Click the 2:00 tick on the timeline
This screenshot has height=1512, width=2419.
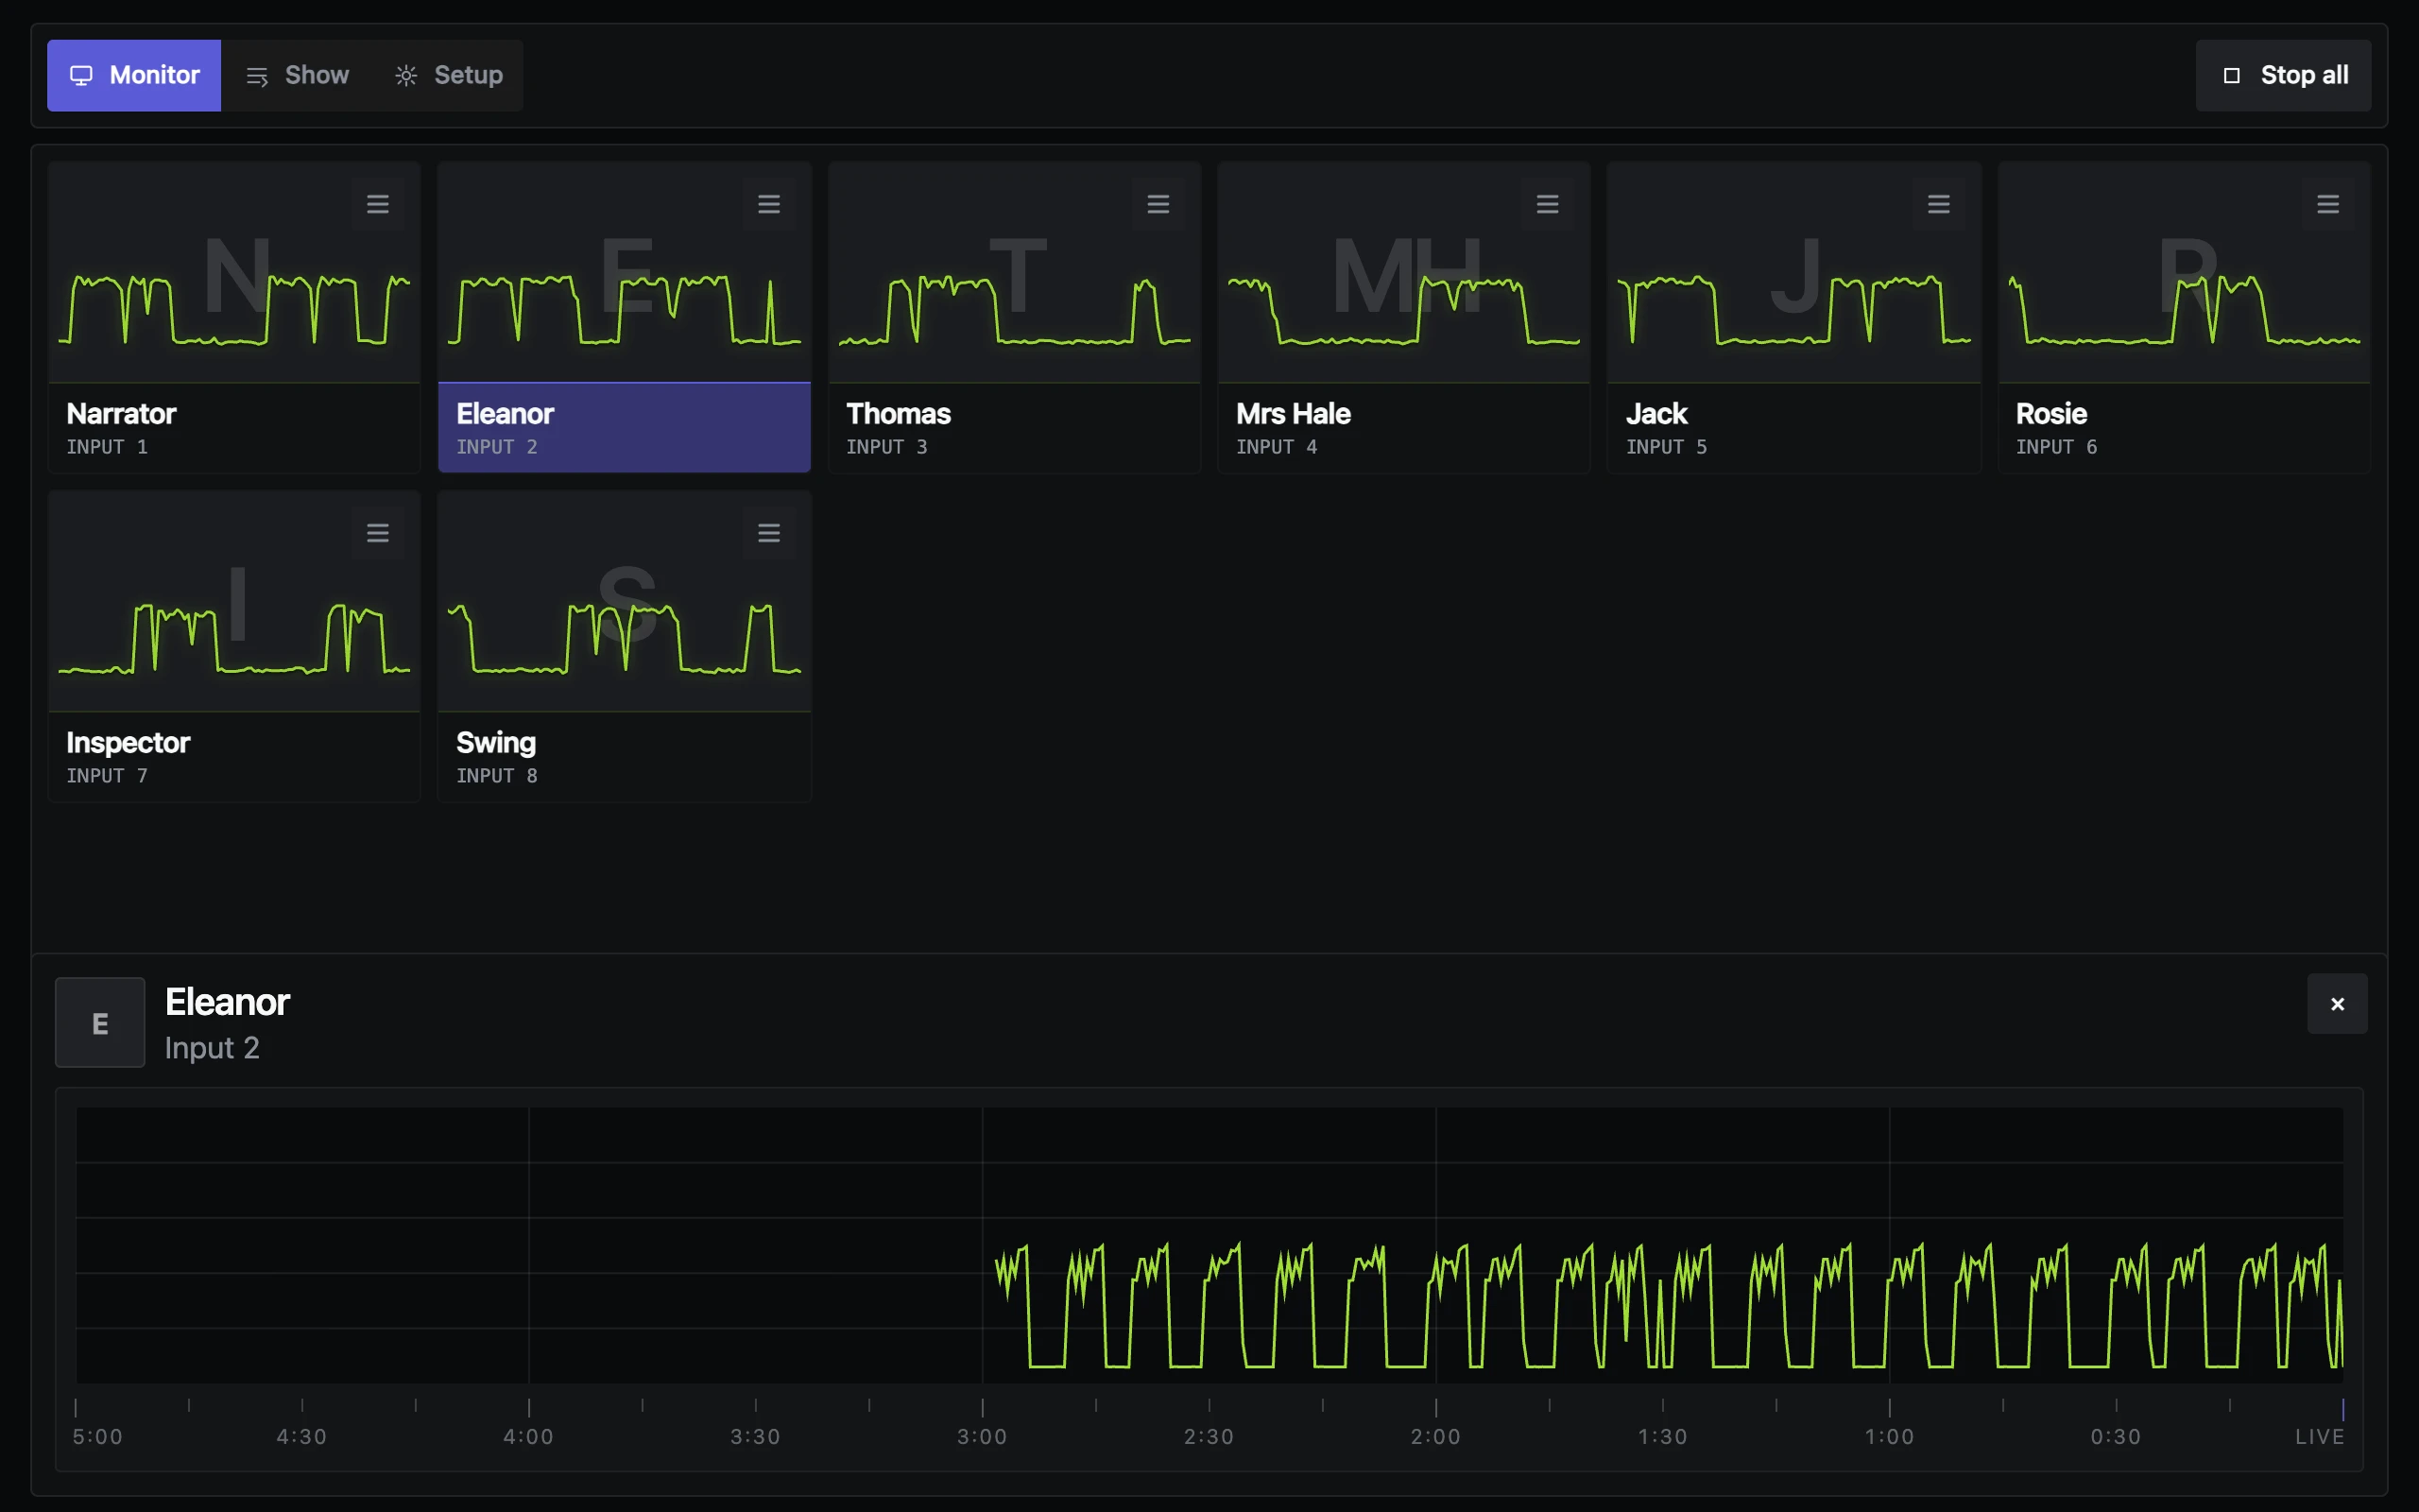point(1435,1409)
